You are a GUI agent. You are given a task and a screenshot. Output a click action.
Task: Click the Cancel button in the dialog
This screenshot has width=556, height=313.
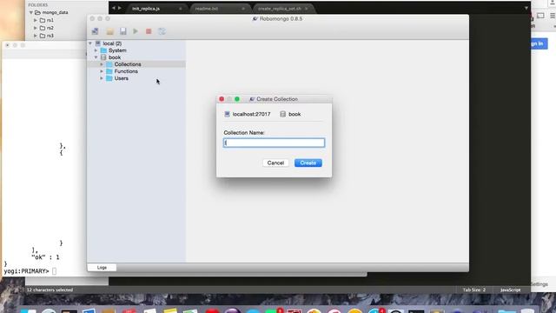pos(275,163)
